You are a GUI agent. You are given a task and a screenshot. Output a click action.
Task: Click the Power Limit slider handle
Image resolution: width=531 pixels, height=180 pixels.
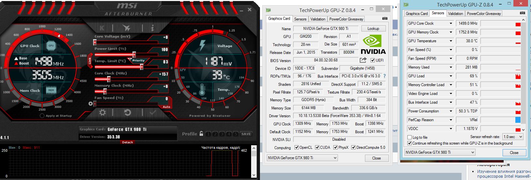pos(134,55)
